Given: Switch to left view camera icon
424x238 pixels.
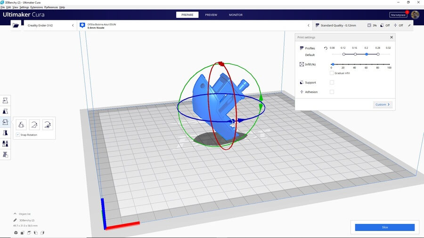Looking at the screenshot, I should [36, 233].
